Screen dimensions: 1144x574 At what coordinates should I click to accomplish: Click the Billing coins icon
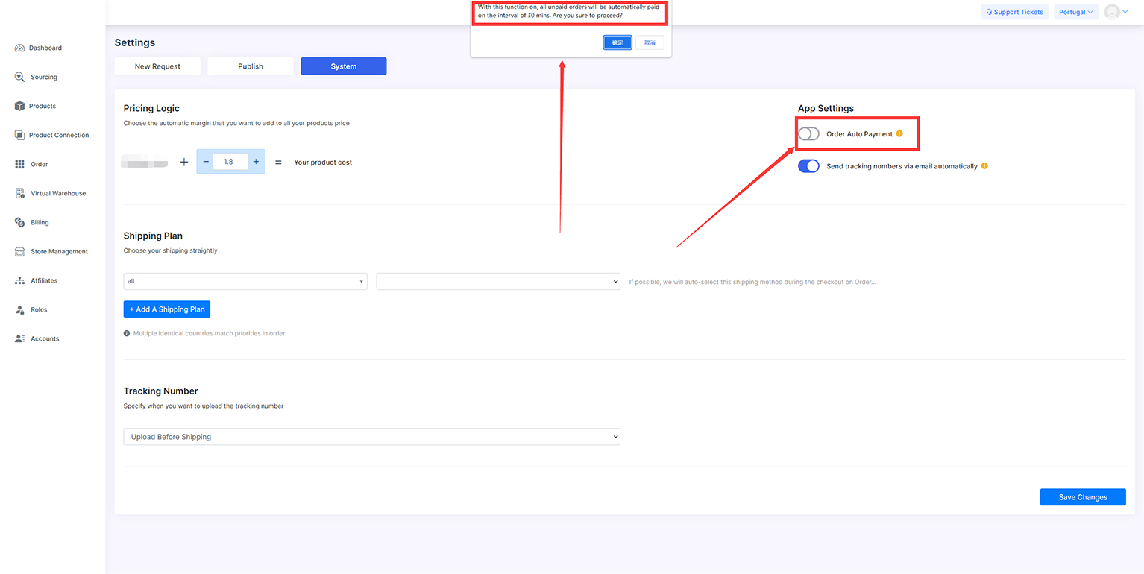(20, 222)
